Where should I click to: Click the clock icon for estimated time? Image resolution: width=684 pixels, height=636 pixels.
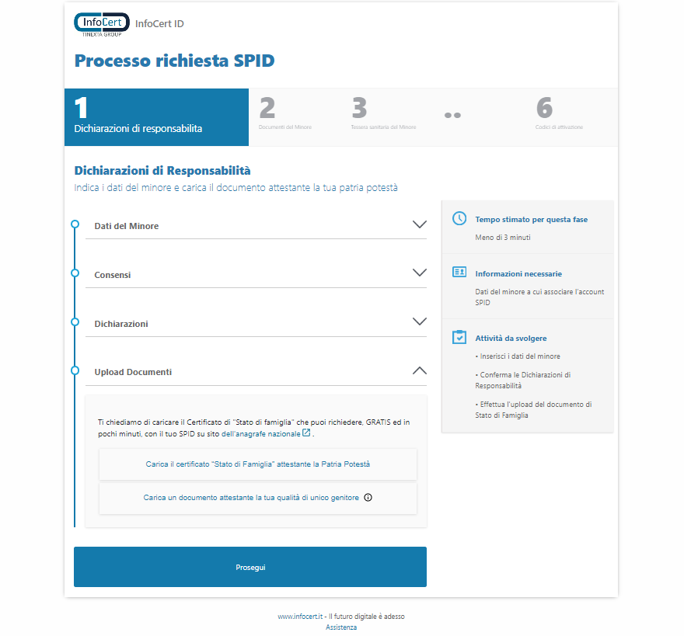459,219
